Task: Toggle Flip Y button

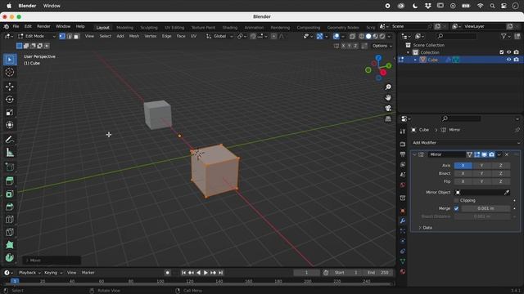Action: point(481,181)
